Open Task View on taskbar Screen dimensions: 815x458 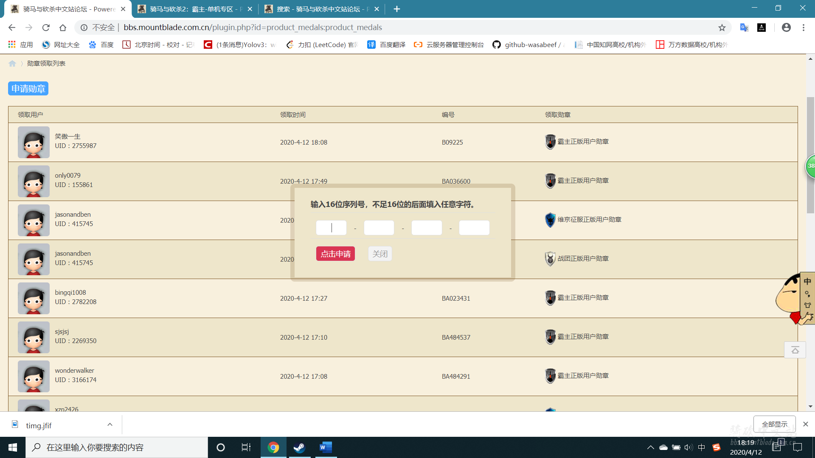tap(246, 447)
